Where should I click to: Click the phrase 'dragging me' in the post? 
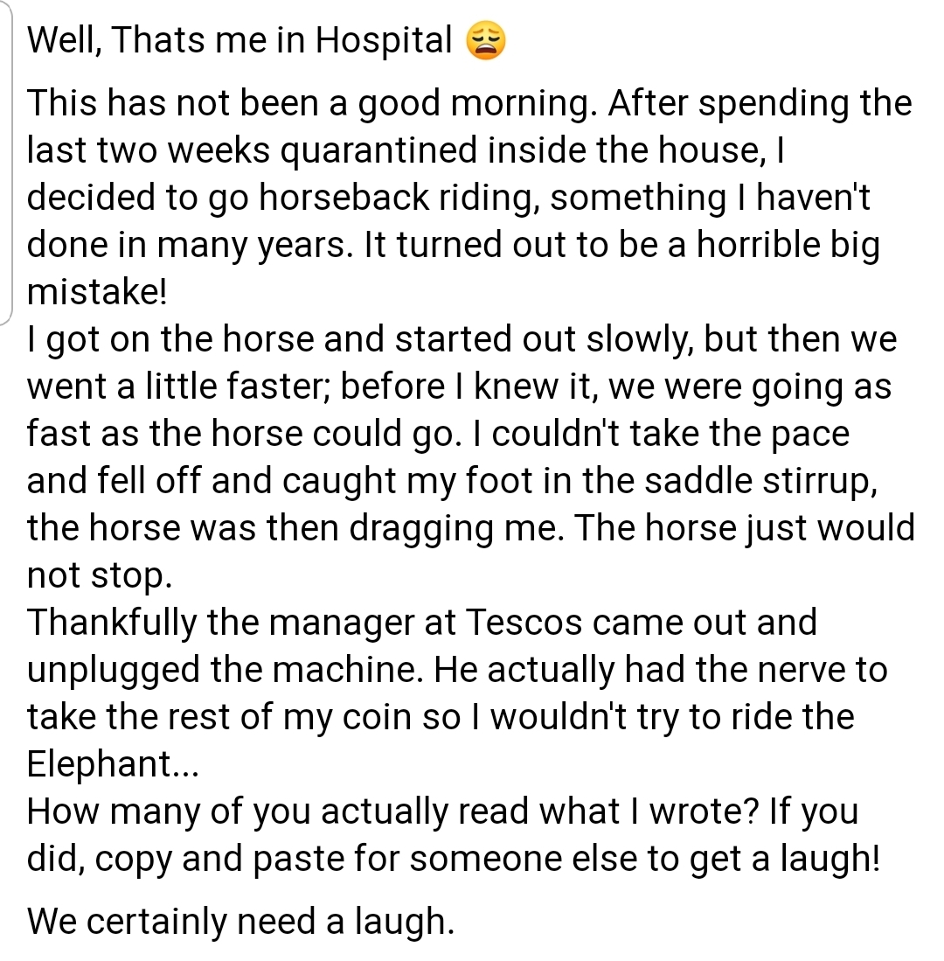455,528
